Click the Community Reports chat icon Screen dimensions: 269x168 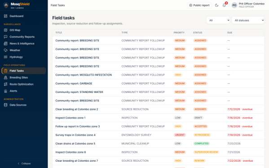point(6,37)
